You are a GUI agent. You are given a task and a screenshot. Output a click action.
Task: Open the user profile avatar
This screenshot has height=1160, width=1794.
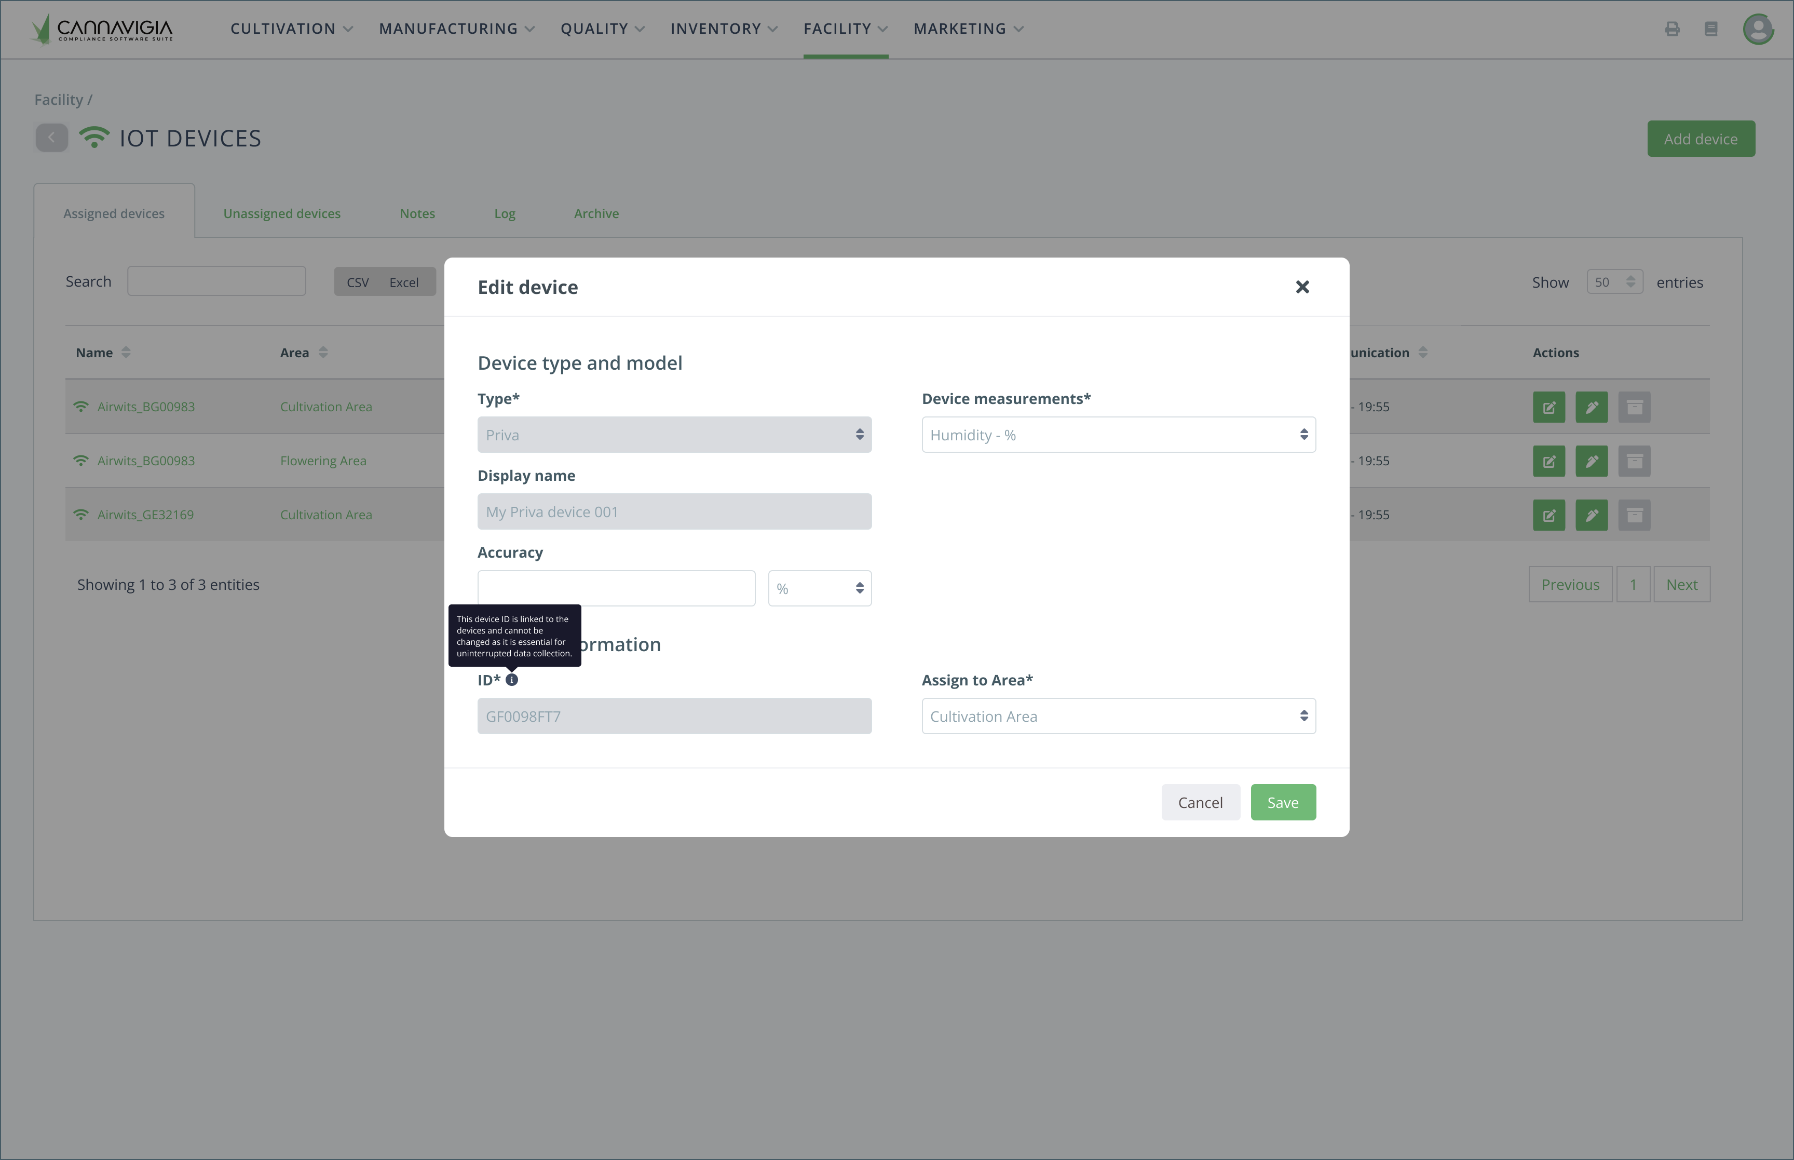1758,30
